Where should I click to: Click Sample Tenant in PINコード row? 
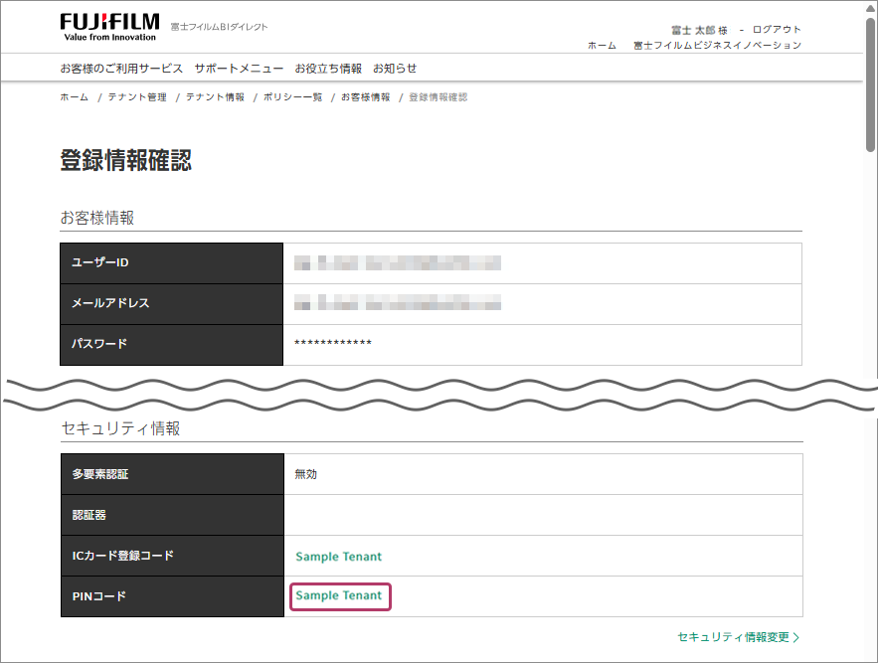(x=339, y=596)
